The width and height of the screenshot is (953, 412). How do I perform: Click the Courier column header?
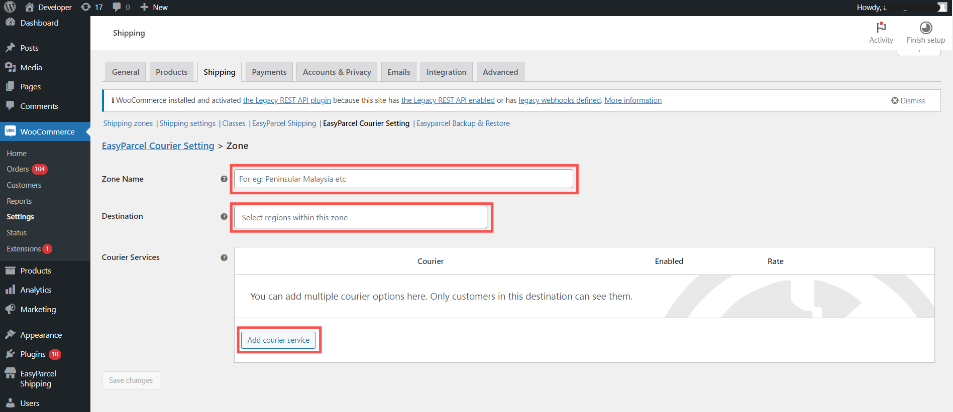431,261
